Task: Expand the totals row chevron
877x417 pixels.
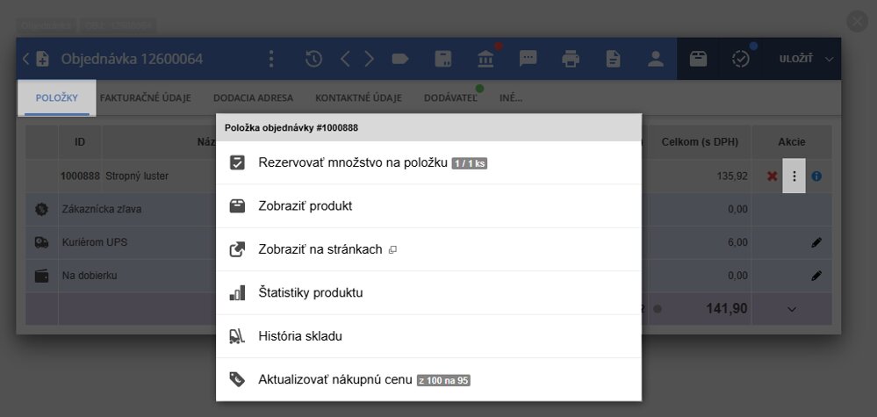Action: click(792, 309)
